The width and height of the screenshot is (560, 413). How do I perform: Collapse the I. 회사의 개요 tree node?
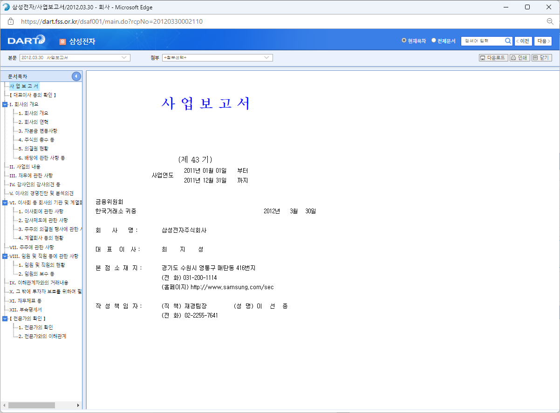coord(5,104)
